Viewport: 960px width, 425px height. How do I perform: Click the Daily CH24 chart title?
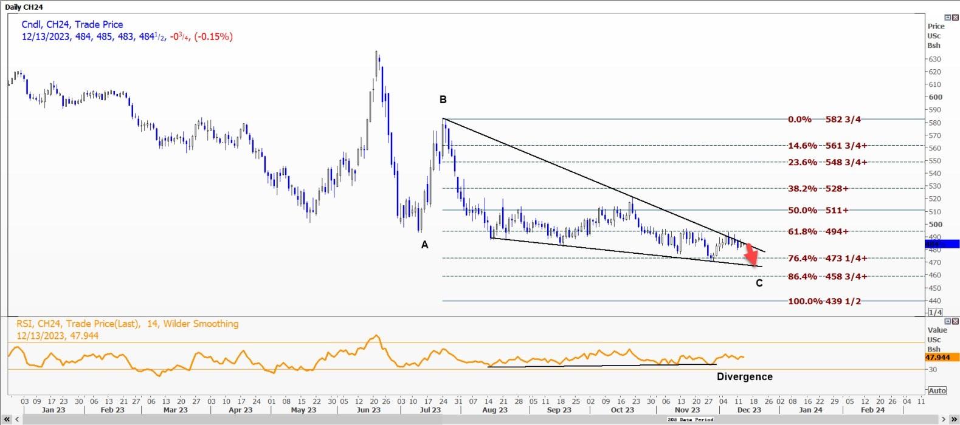pyautogui.click(x=24, y=7)
